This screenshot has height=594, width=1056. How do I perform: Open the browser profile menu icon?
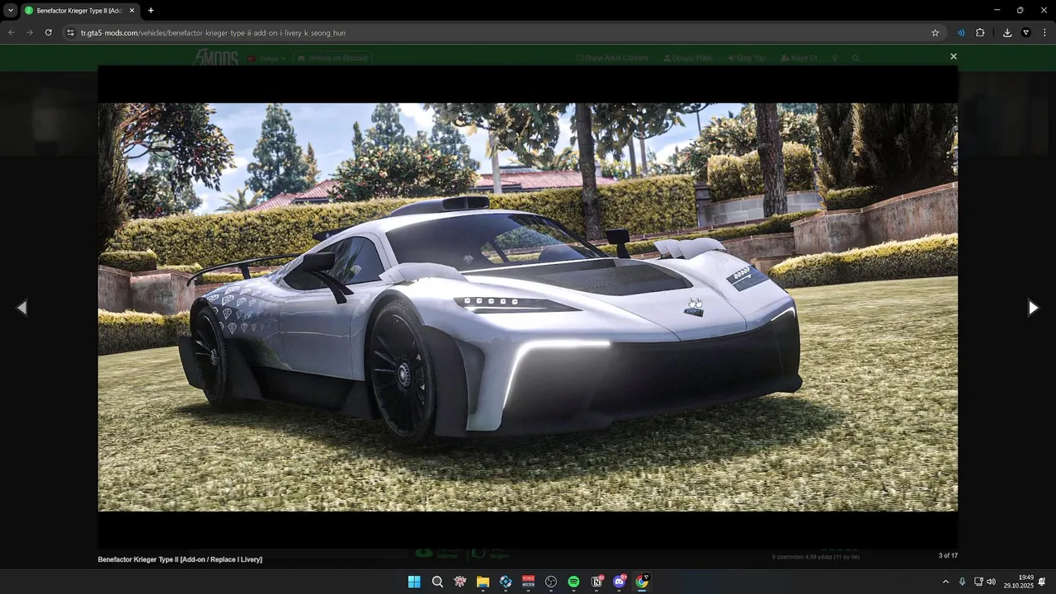point(1026,33)
